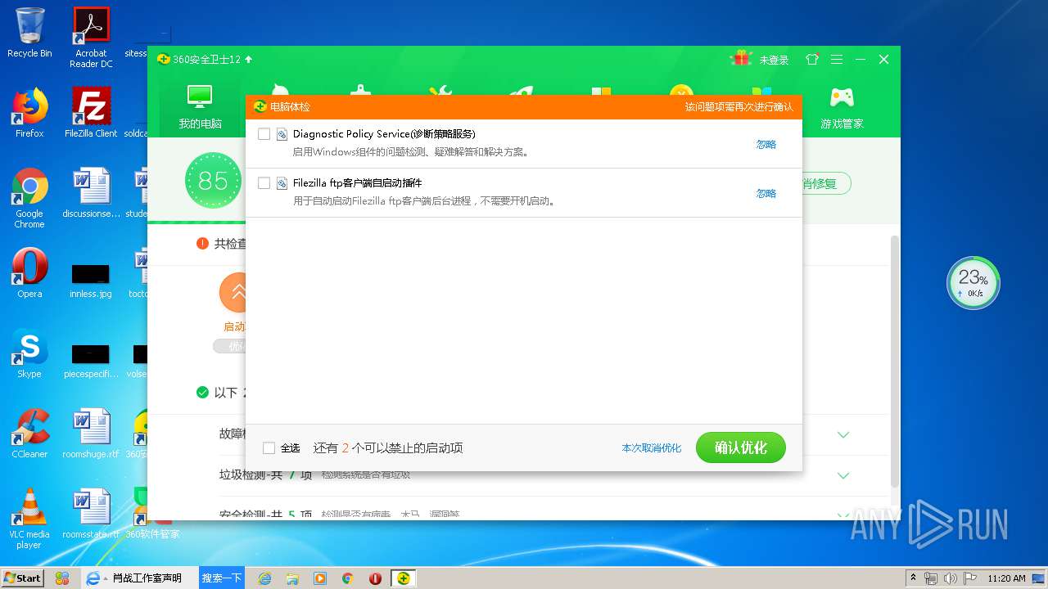Click the main window vertical scrollbar
The image size is (1048, 589).
point(895,360)
